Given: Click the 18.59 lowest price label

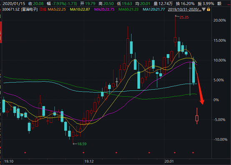Looking at the screenshot, I should click(82, 144).
